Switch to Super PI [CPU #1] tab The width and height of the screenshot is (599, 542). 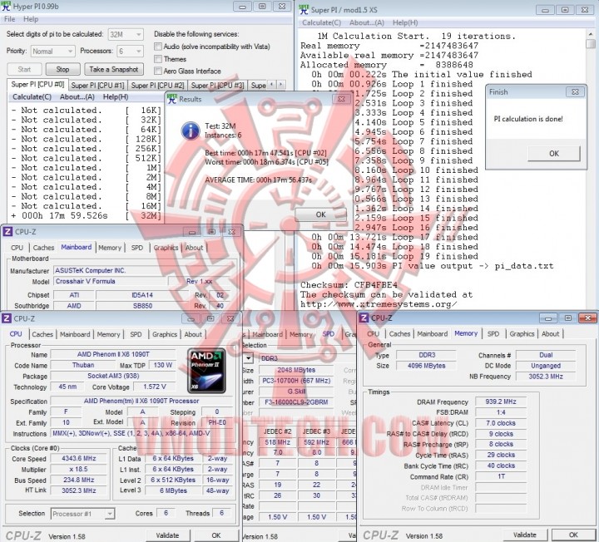(98, 86)
